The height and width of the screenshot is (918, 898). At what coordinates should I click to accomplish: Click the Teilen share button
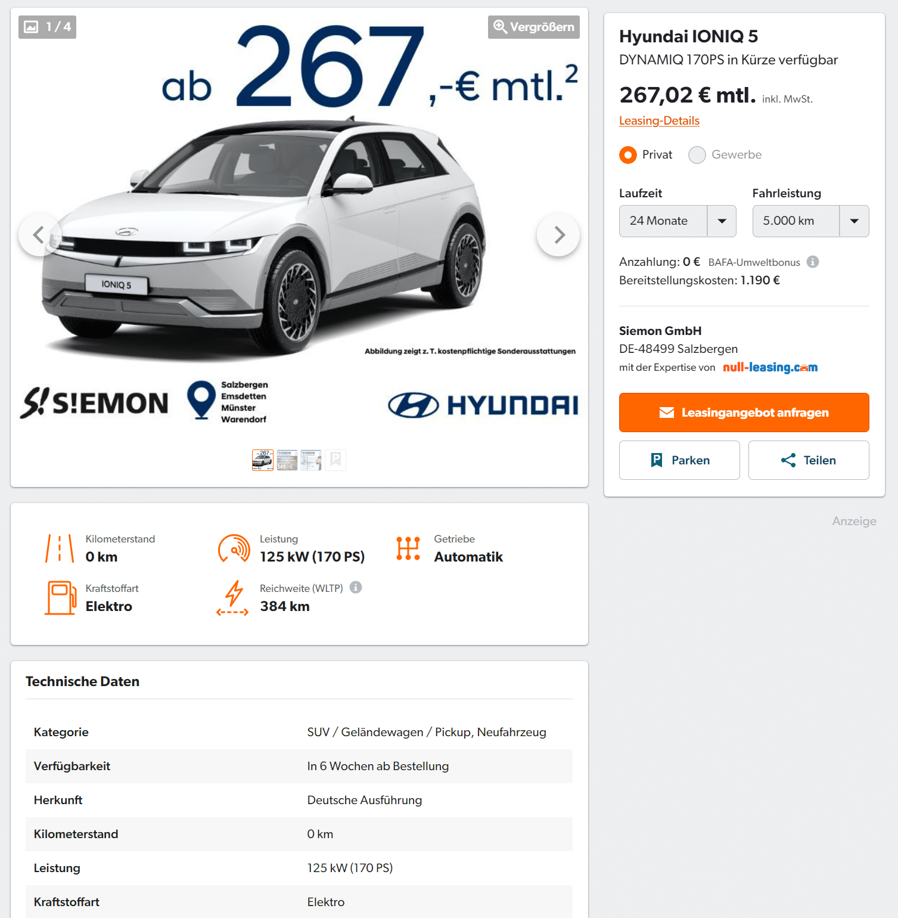tap(809, 460)
